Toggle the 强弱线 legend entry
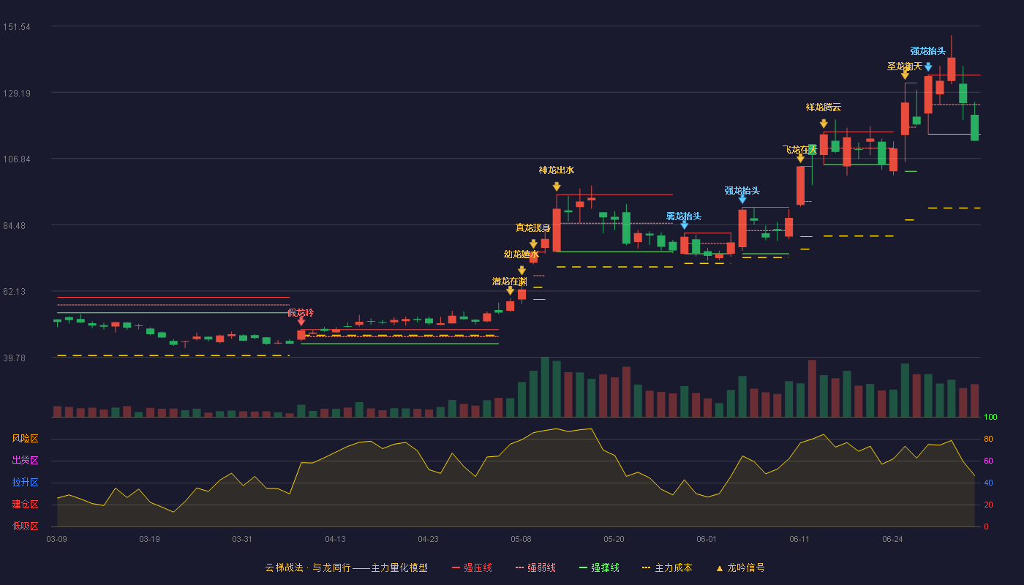The image size is (1024, 585). tap(535, 567)
